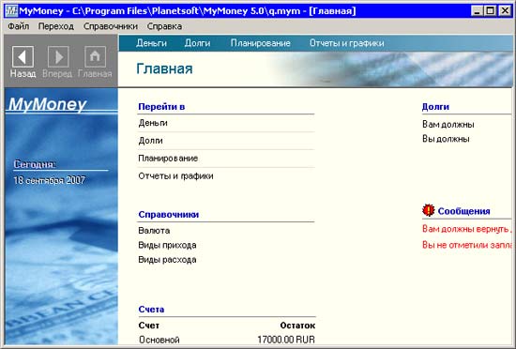Click the MyMoney logo in the sidebar
The height and width of the screenshot is (349, 516).
(48, 104)
